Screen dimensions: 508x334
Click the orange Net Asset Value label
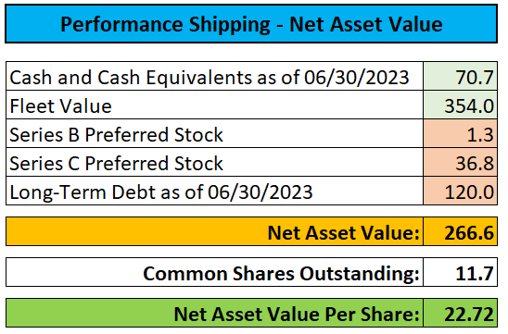[343, 233]
